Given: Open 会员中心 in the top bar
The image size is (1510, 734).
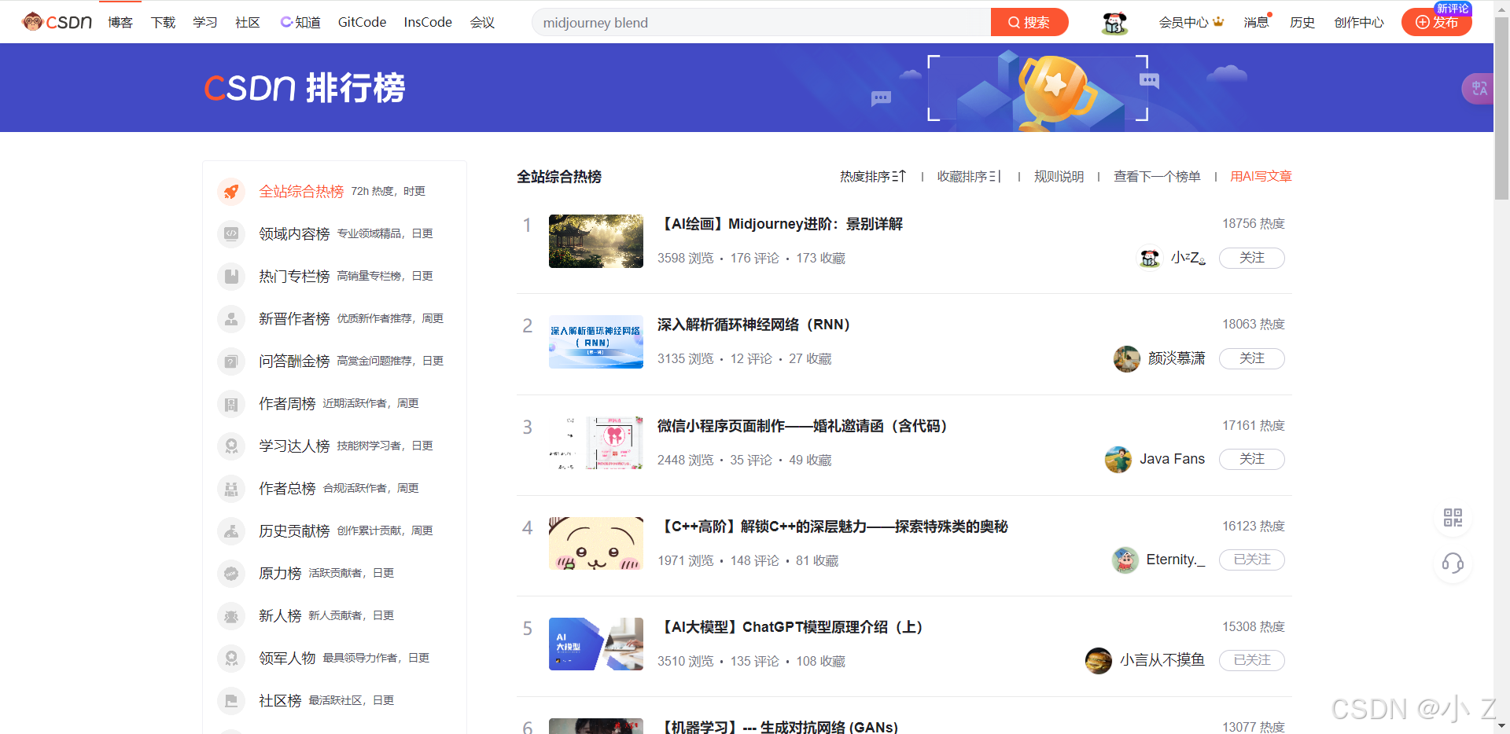Looking at the screenshot, I should 1191,23.
